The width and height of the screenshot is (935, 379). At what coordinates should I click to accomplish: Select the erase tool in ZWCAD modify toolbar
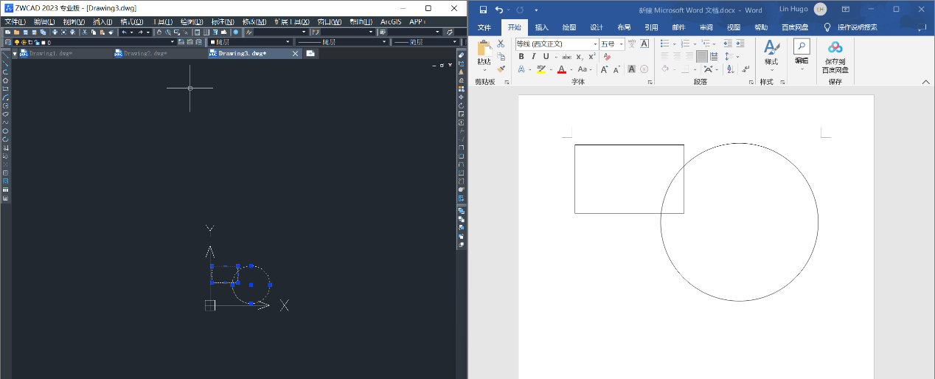point(461,55)
